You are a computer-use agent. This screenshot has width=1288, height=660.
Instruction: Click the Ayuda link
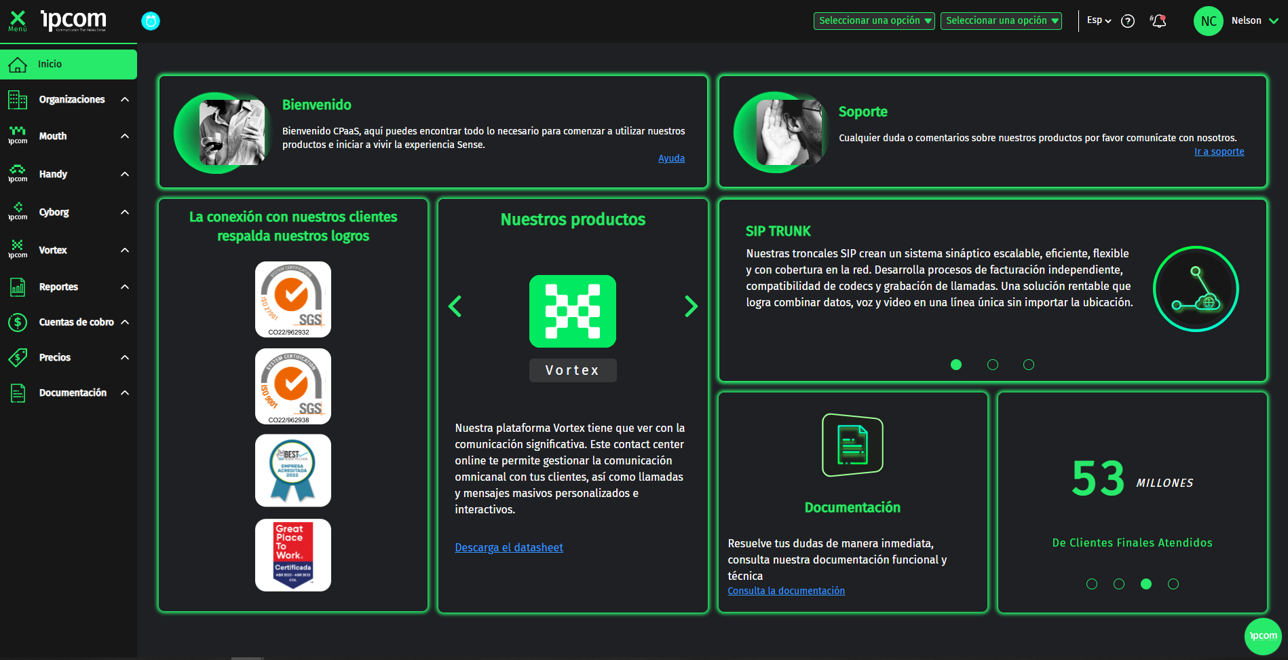(x=671, y=158)
